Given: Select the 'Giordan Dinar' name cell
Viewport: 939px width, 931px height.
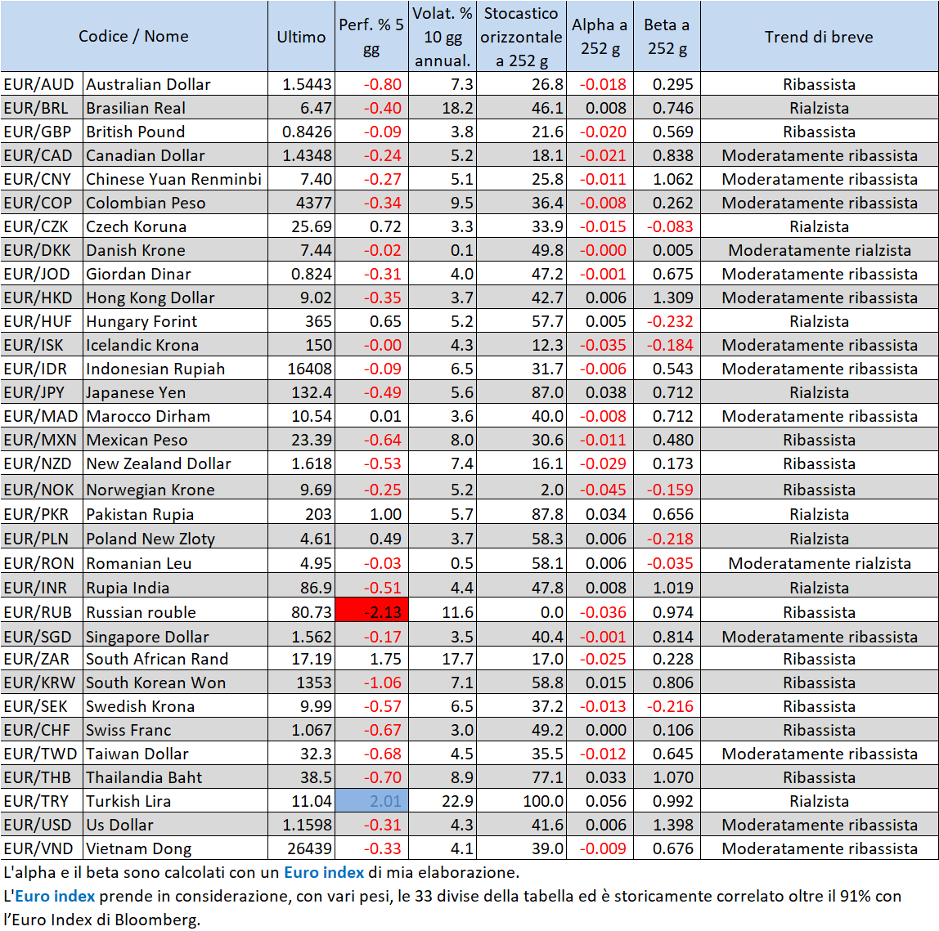Looking at the screenshot, I should point(176,274).
